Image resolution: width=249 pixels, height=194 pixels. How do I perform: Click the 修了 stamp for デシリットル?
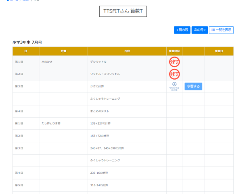click(x=174, y=62)
